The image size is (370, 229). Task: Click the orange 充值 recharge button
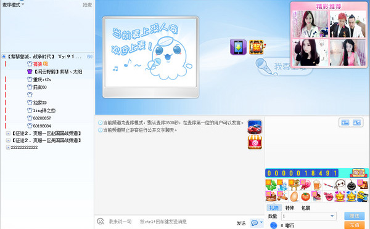(x=354, y=225)
